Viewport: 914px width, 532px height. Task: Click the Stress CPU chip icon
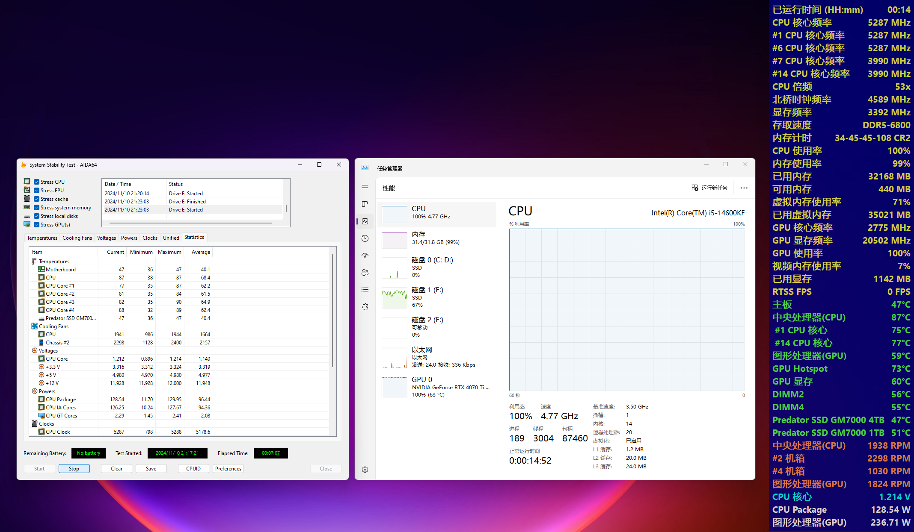[27, 182]
